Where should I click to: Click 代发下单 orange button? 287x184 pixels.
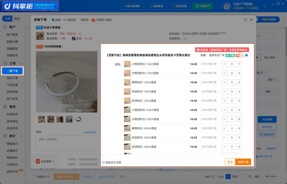(243, 162)
